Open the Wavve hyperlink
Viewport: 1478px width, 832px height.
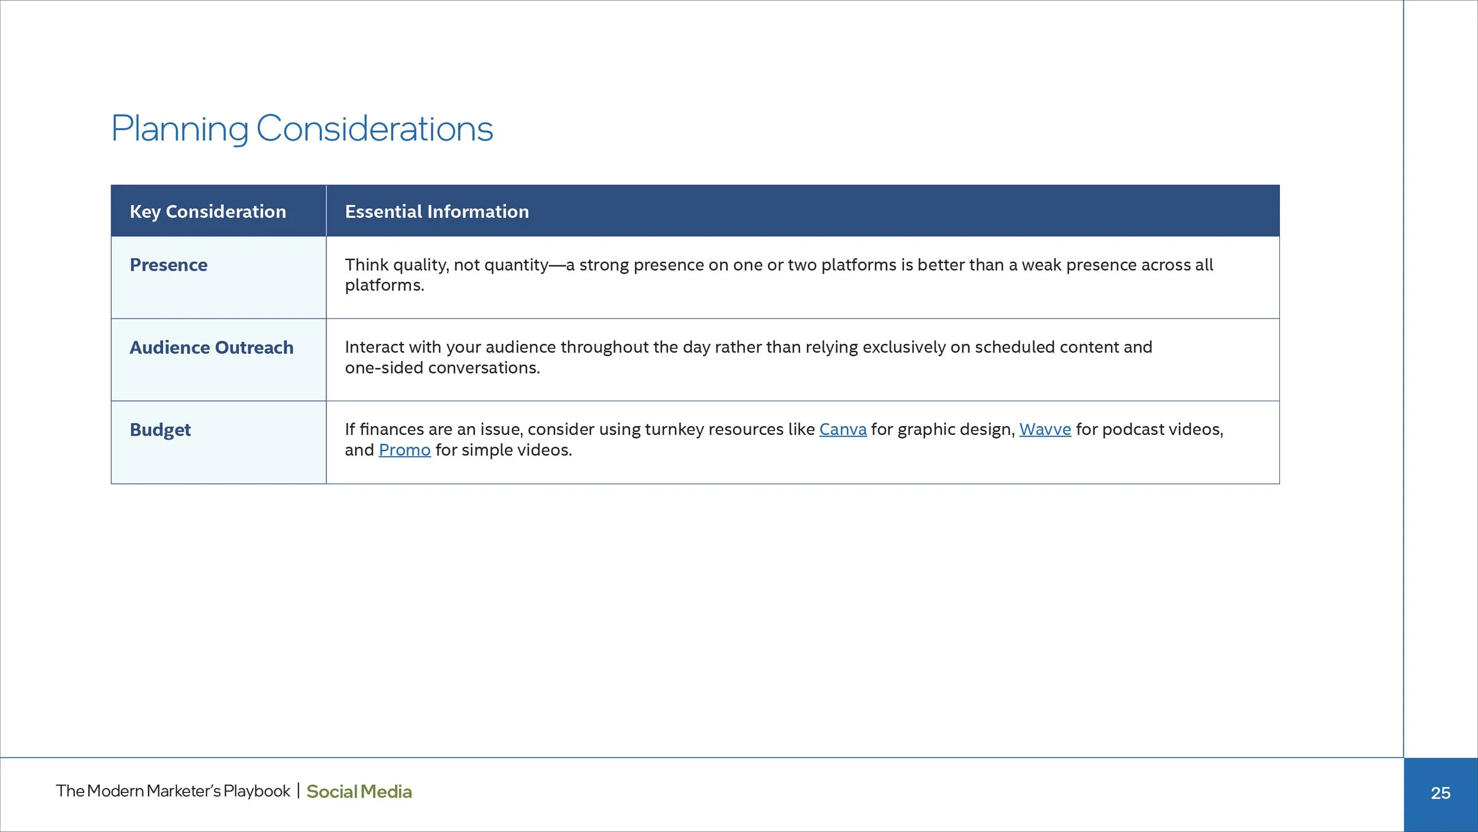coord(1045,430)
